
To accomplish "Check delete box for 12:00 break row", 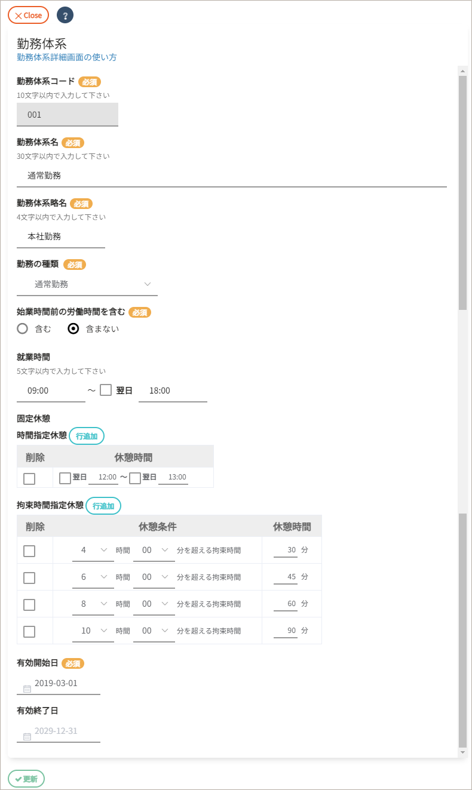I will 29,478.
